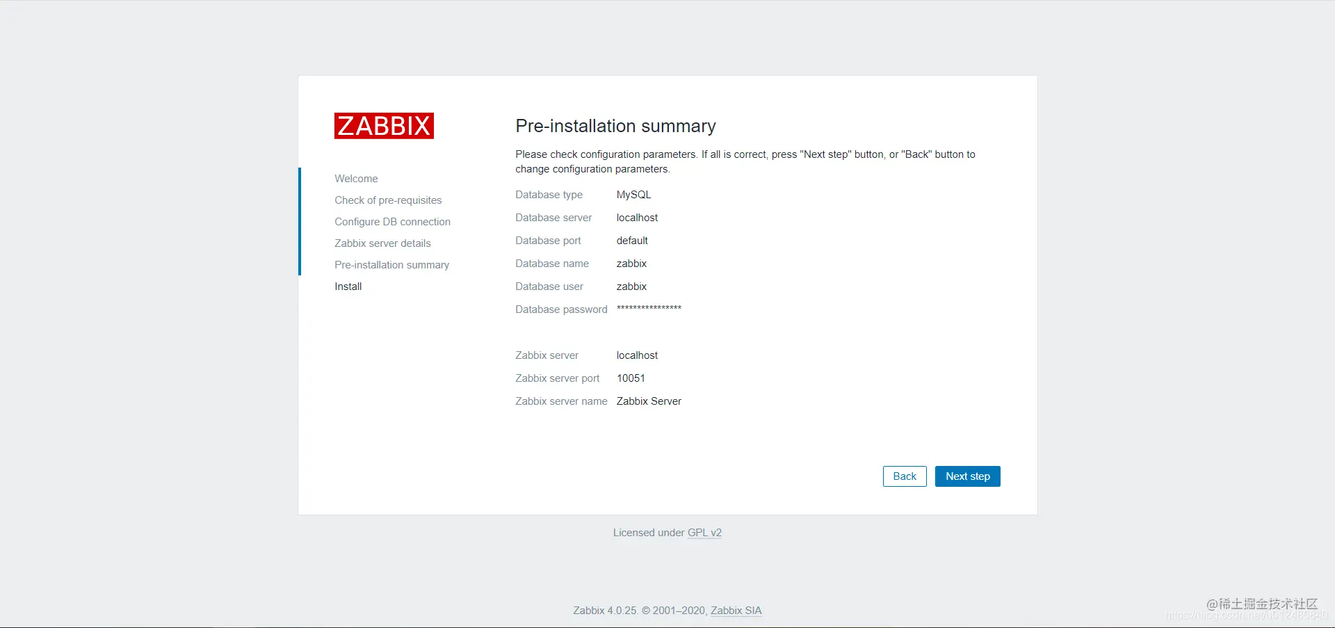The height and width of the screenshot is (628, 1335).
Task: Click the ZABBIX logo
Action: point(384,126)
